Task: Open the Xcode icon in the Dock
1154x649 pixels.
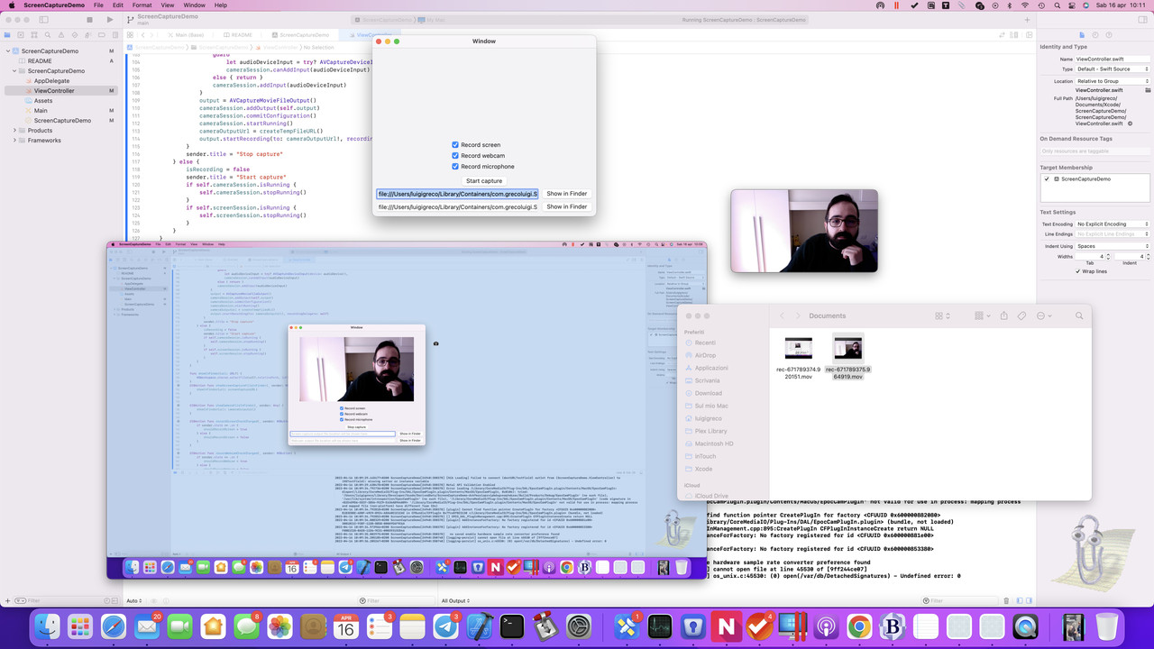Action: point(480,626)
